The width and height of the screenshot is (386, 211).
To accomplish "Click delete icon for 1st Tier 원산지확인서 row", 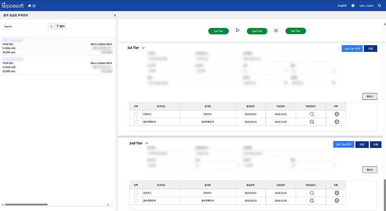I will pyautogui.click(x=337, y=121).
